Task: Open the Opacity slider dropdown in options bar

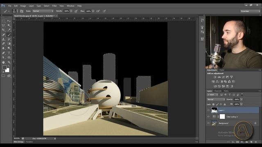Action: [71, 11]
